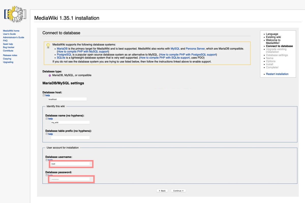This screenshot has width=305, height=203.
Task: Open the SQLite link in info box
Action: 61,58
